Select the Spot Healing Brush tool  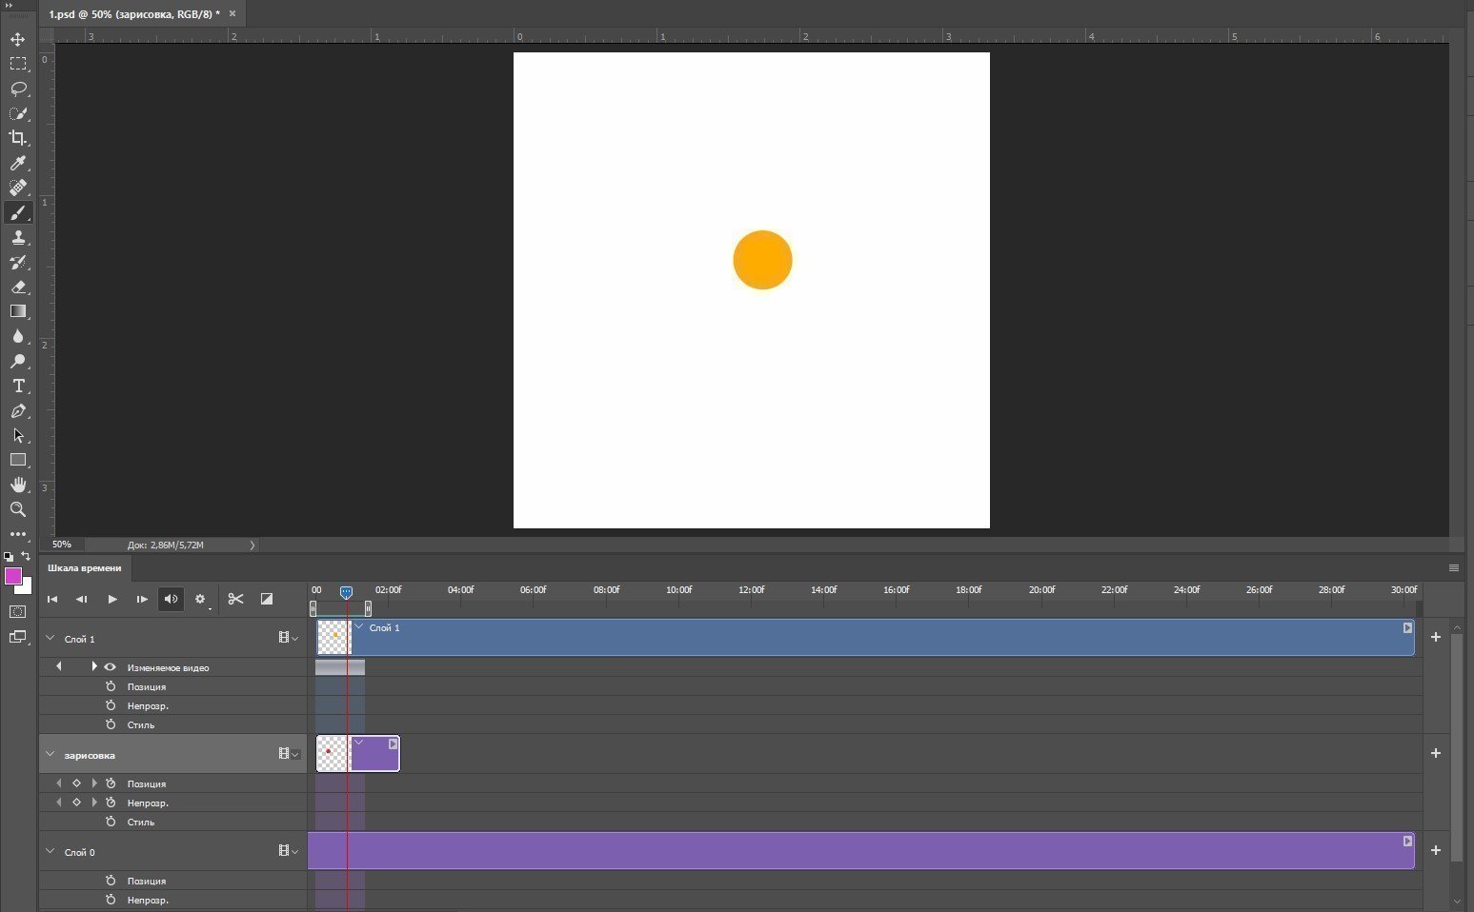(x=18, y=188)
